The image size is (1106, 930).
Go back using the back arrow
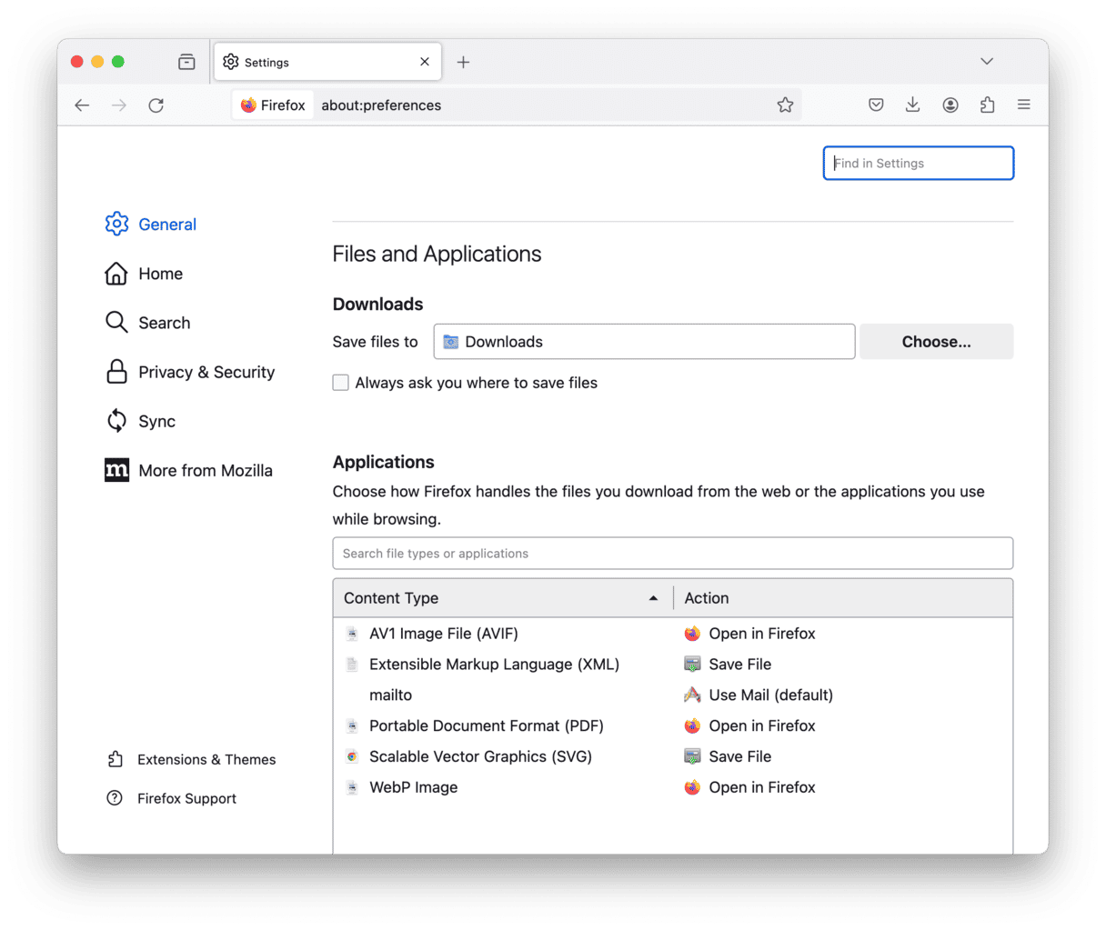click(82, 105)
